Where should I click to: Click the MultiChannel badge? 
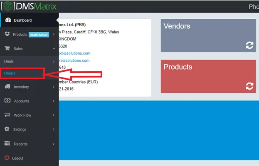tap(39, 35)
